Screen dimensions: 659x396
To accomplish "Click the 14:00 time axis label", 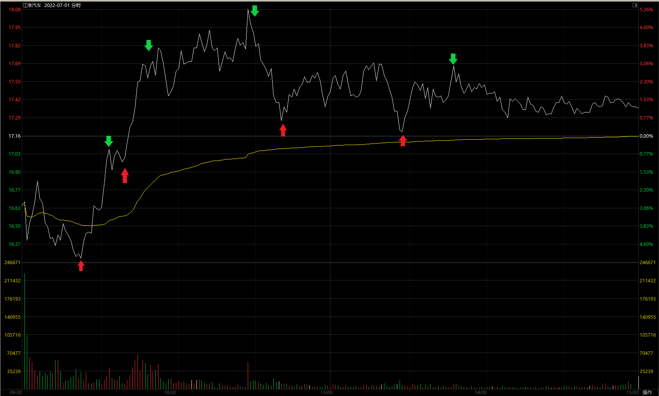I will [x=480, y=392].
